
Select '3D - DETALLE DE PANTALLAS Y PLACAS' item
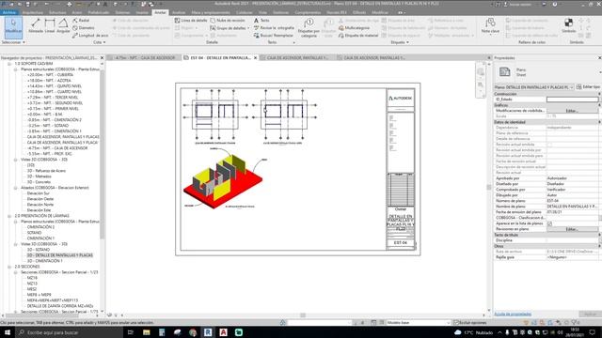coord(59,255)
